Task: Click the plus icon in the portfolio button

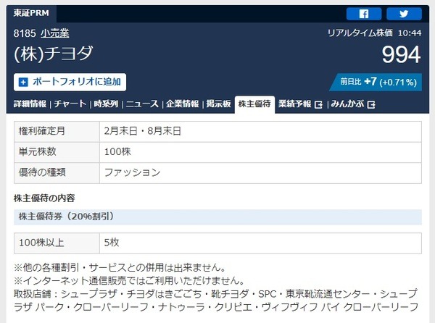Action: tap(23, 82)
